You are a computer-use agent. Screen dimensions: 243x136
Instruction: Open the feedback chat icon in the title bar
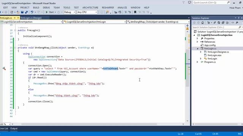(x=189, y=3)
